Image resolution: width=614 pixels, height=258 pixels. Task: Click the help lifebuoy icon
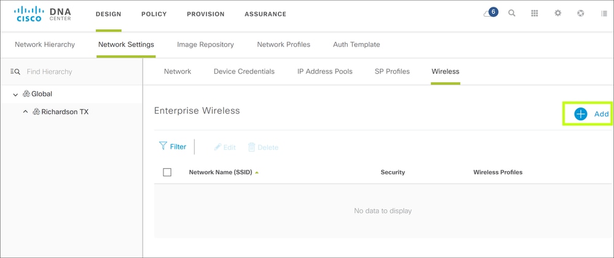581,14
